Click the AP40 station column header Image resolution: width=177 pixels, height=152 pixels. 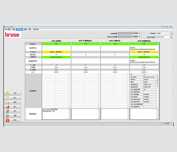pyautogui.click(x=144, y=41)
